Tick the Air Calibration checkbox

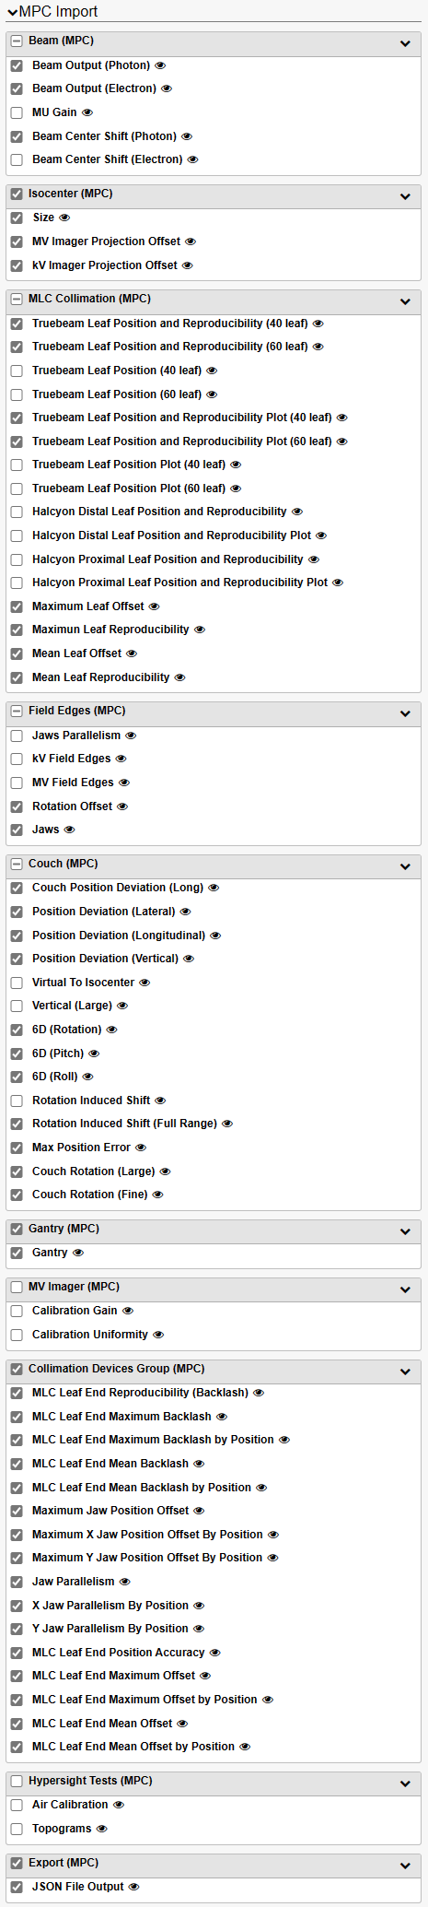17,1805
